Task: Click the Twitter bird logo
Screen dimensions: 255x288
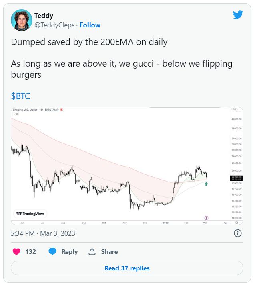Action: point(238,15)
